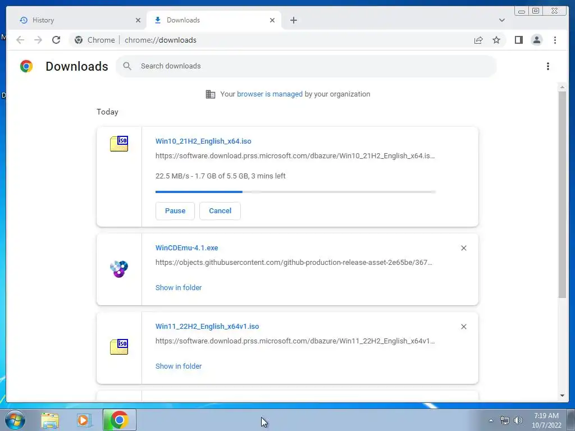Click the Chrome site info icon in address bar
This screenshot has width=575, height=431.
pyautogui.click(x=79, y=40)
